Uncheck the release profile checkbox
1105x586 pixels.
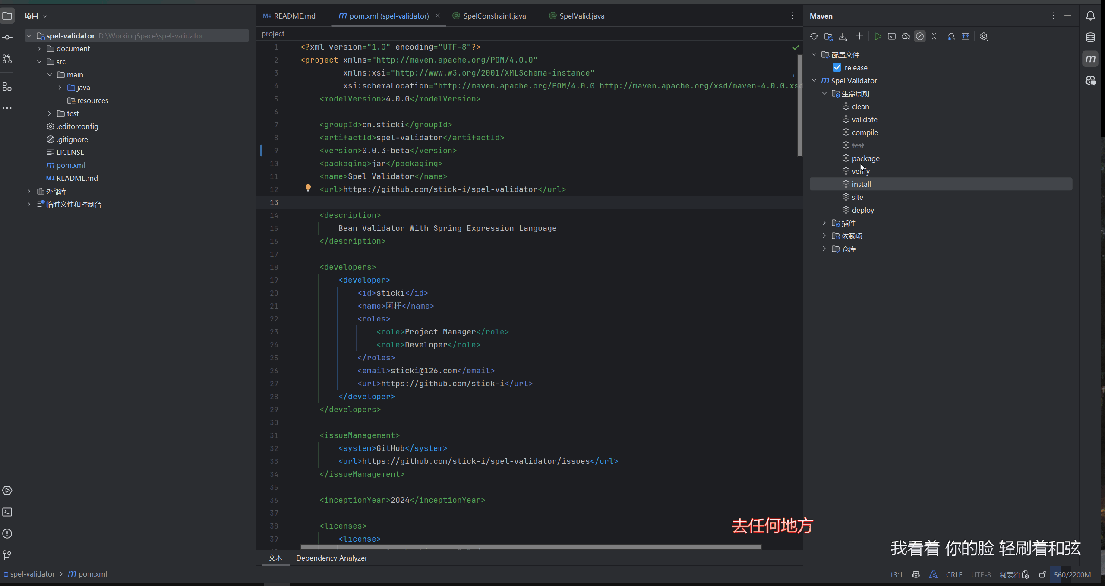[837, 68]
